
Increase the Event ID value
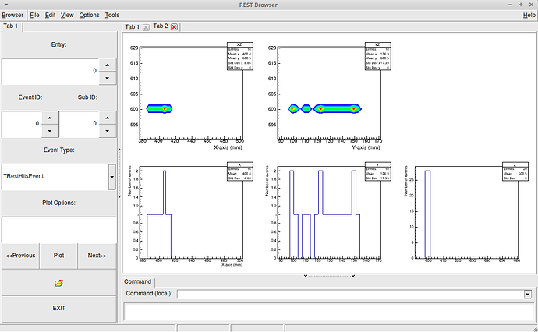pyautogui.click(x=50, y=118)
